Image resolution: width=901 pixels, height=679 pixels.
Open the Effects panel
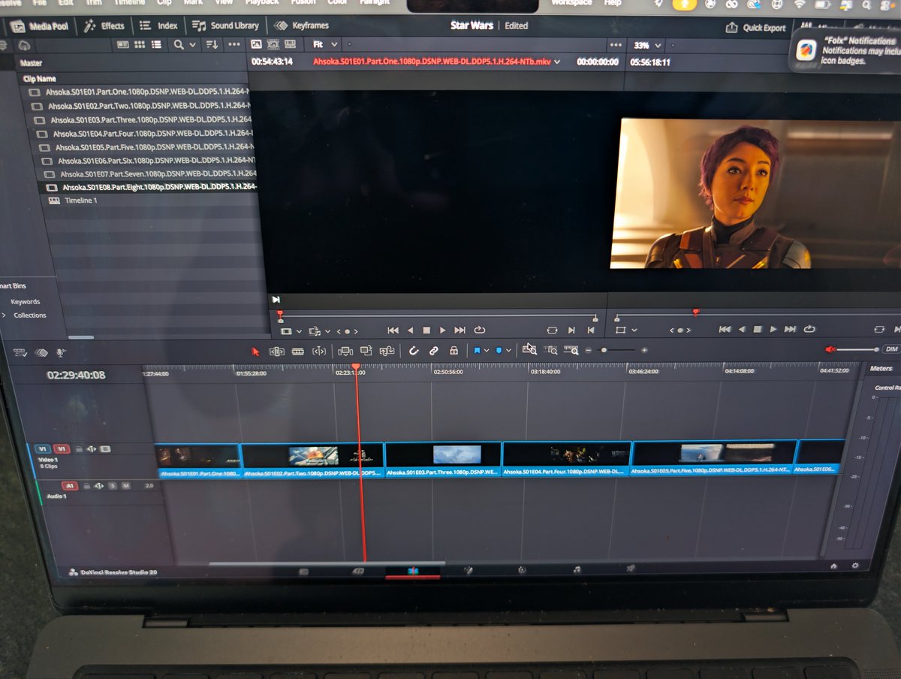pyautogui.click(x=104, y=26)
